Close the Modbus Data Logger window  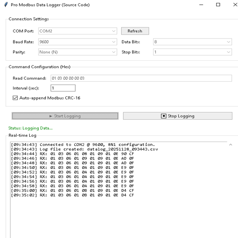point(235,5)
